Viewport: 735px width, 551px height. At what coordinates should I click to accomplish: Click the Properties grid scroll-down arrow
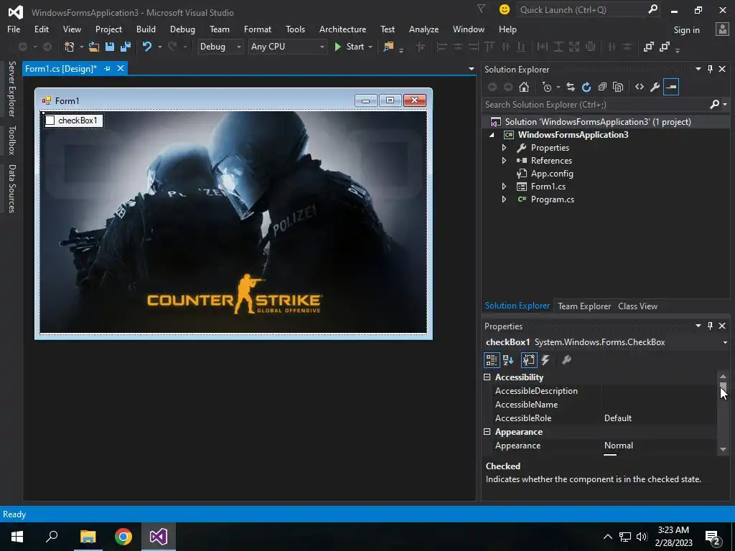click(x=723, y=449)
